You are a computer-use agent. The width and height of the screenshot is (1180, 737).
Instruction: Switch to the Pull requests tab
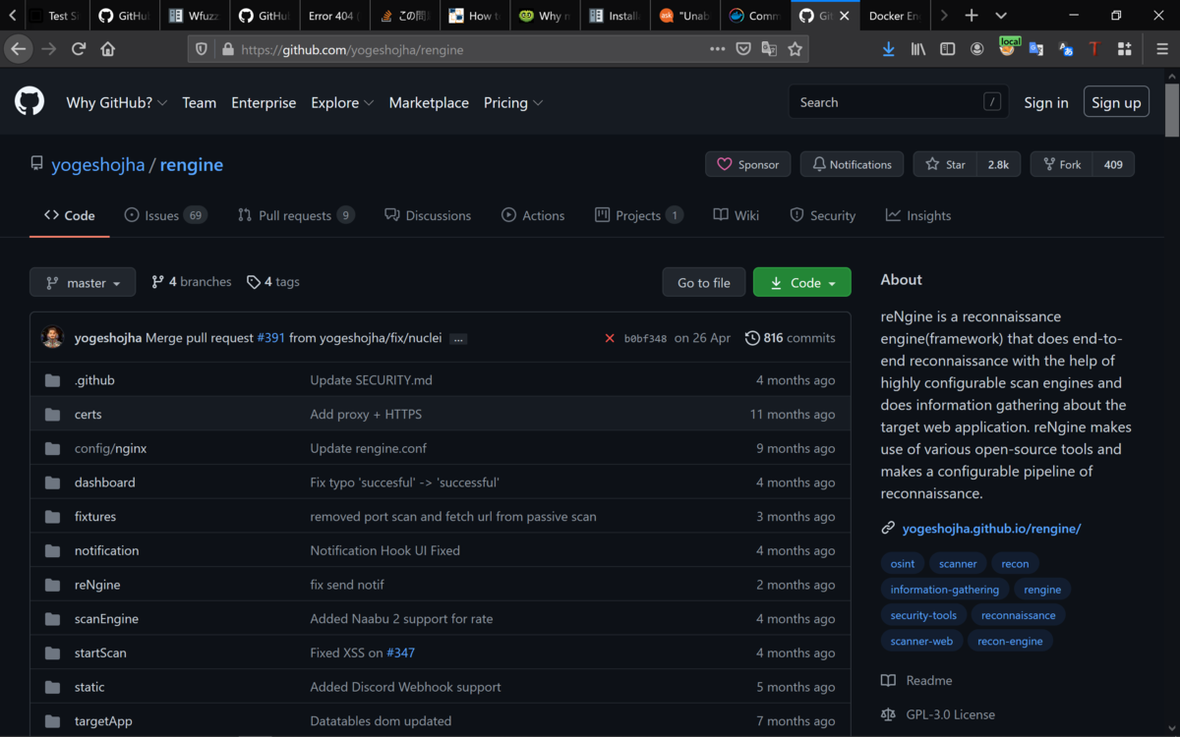pos(296,215)
